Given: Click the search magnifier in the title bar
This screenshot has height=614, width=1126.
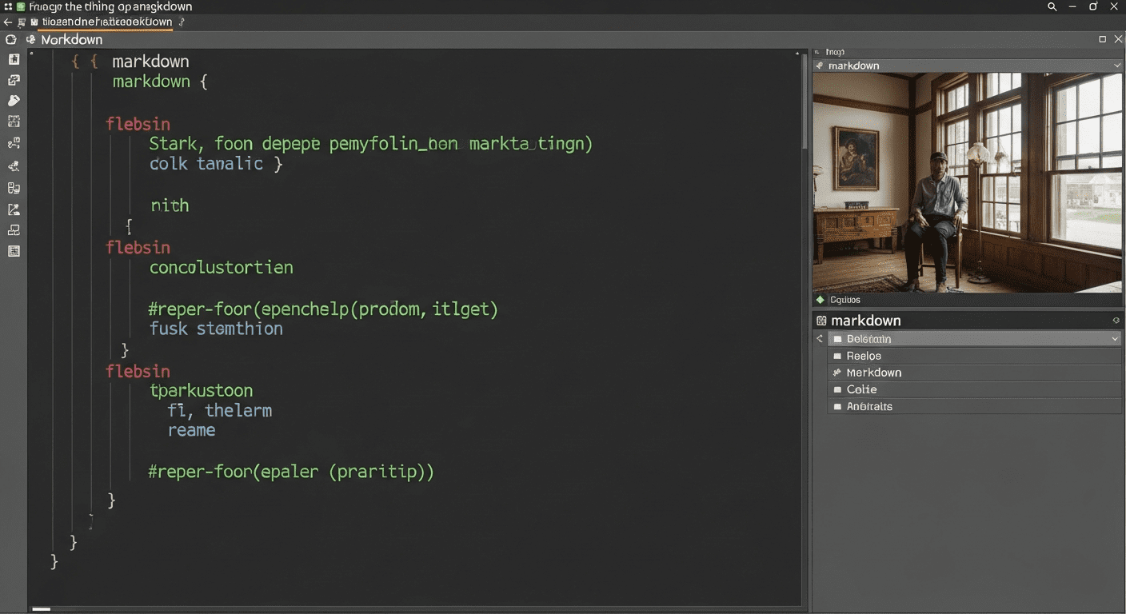Looking at the screenshot, I should coord(1052,6).
